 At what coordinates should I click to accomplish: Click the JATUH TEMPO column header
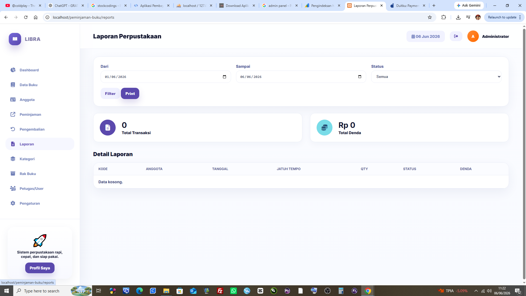[289, 169]
